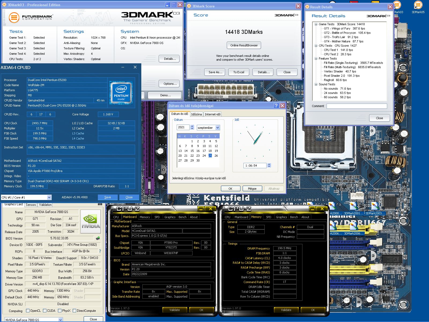This screenshot has height=322, width=429.
Task: Click Save in AIDA64 CPUID window
Action: (x=108, y=197)
